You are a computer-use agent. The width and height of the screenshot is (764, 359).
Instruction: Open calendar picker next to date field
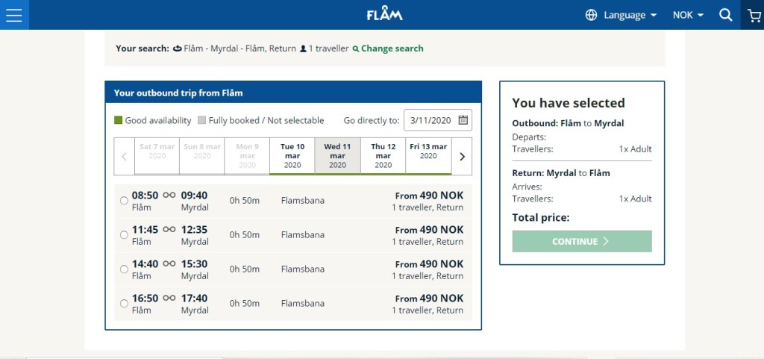coord(463,120)
